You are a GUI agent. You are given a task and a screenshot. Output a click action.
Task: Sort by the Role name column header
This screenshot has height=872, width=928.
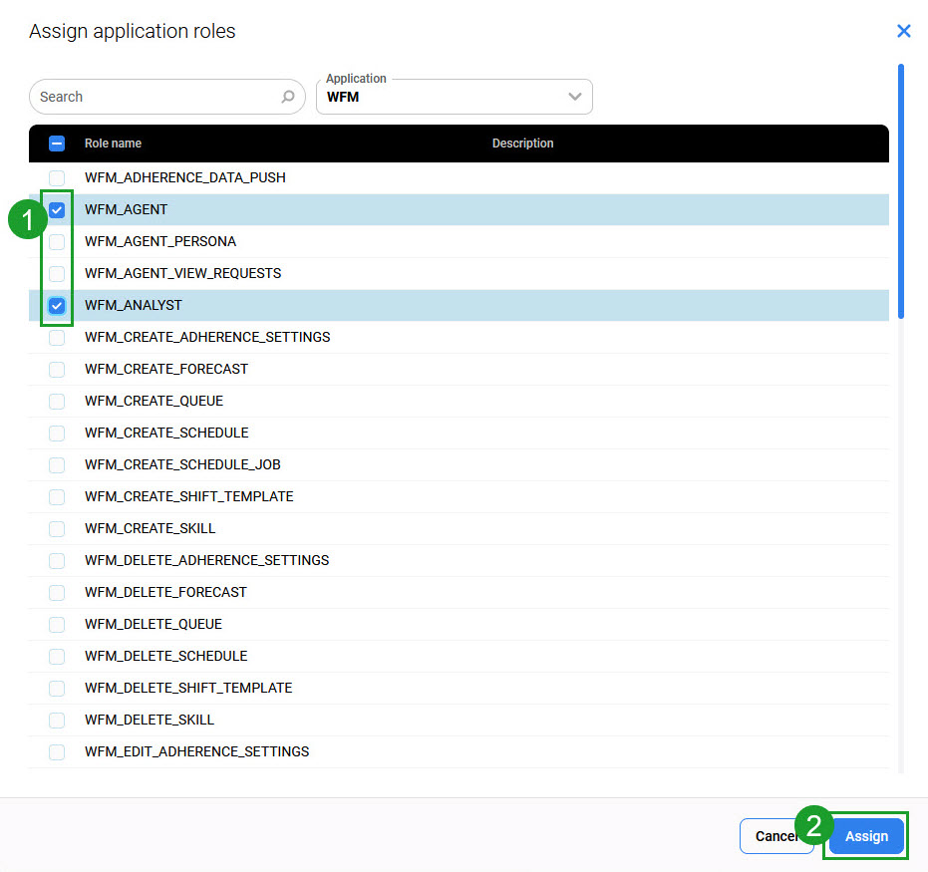(113, 144)
